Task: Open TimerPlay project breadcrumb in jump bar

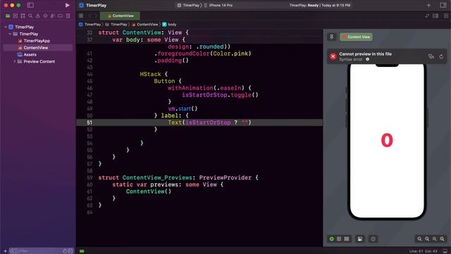Action: pyautogui.click(x=90, y=25)
